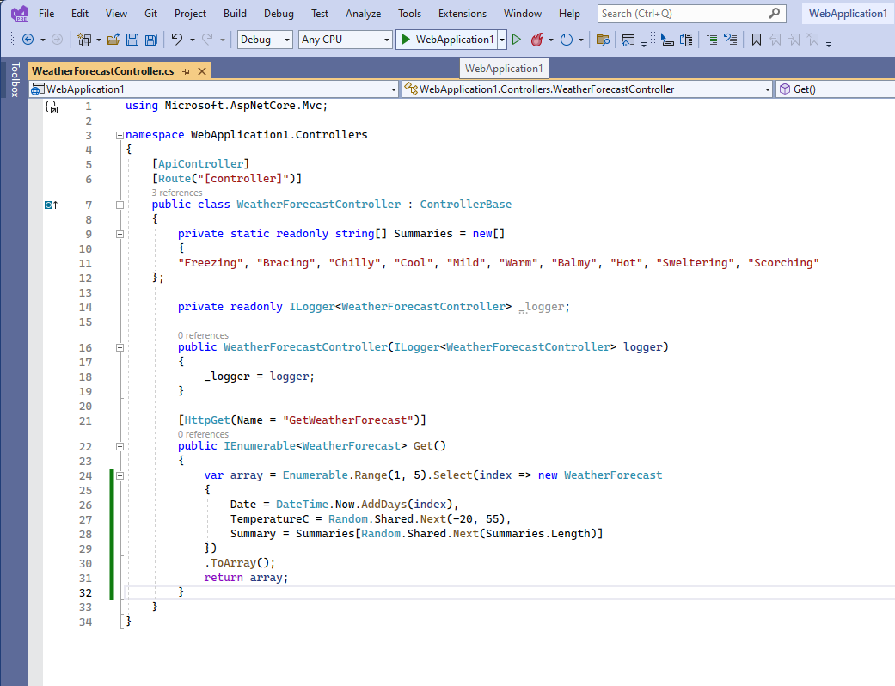Click the Hot Reload flame icon
This screenshot has height=686, width=895.
[536, 40]
